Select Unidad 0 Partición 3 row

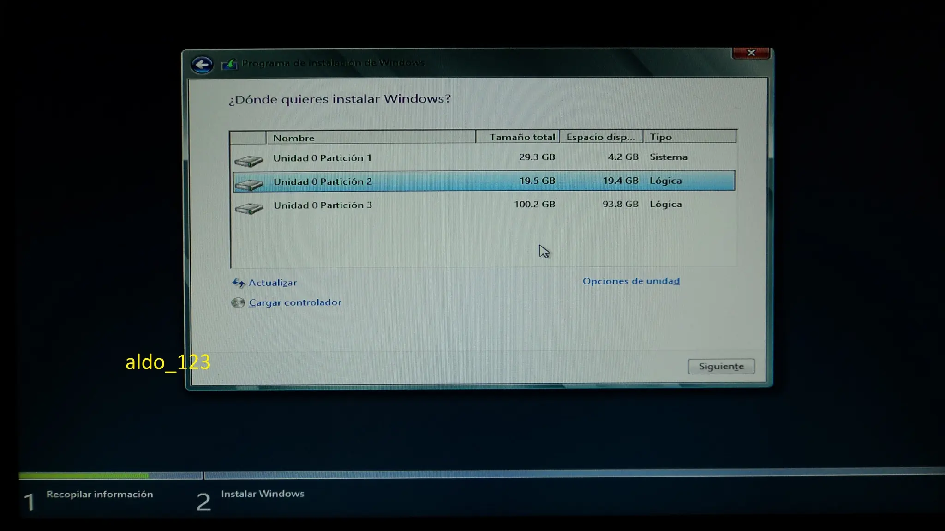(x=322, y=205)
